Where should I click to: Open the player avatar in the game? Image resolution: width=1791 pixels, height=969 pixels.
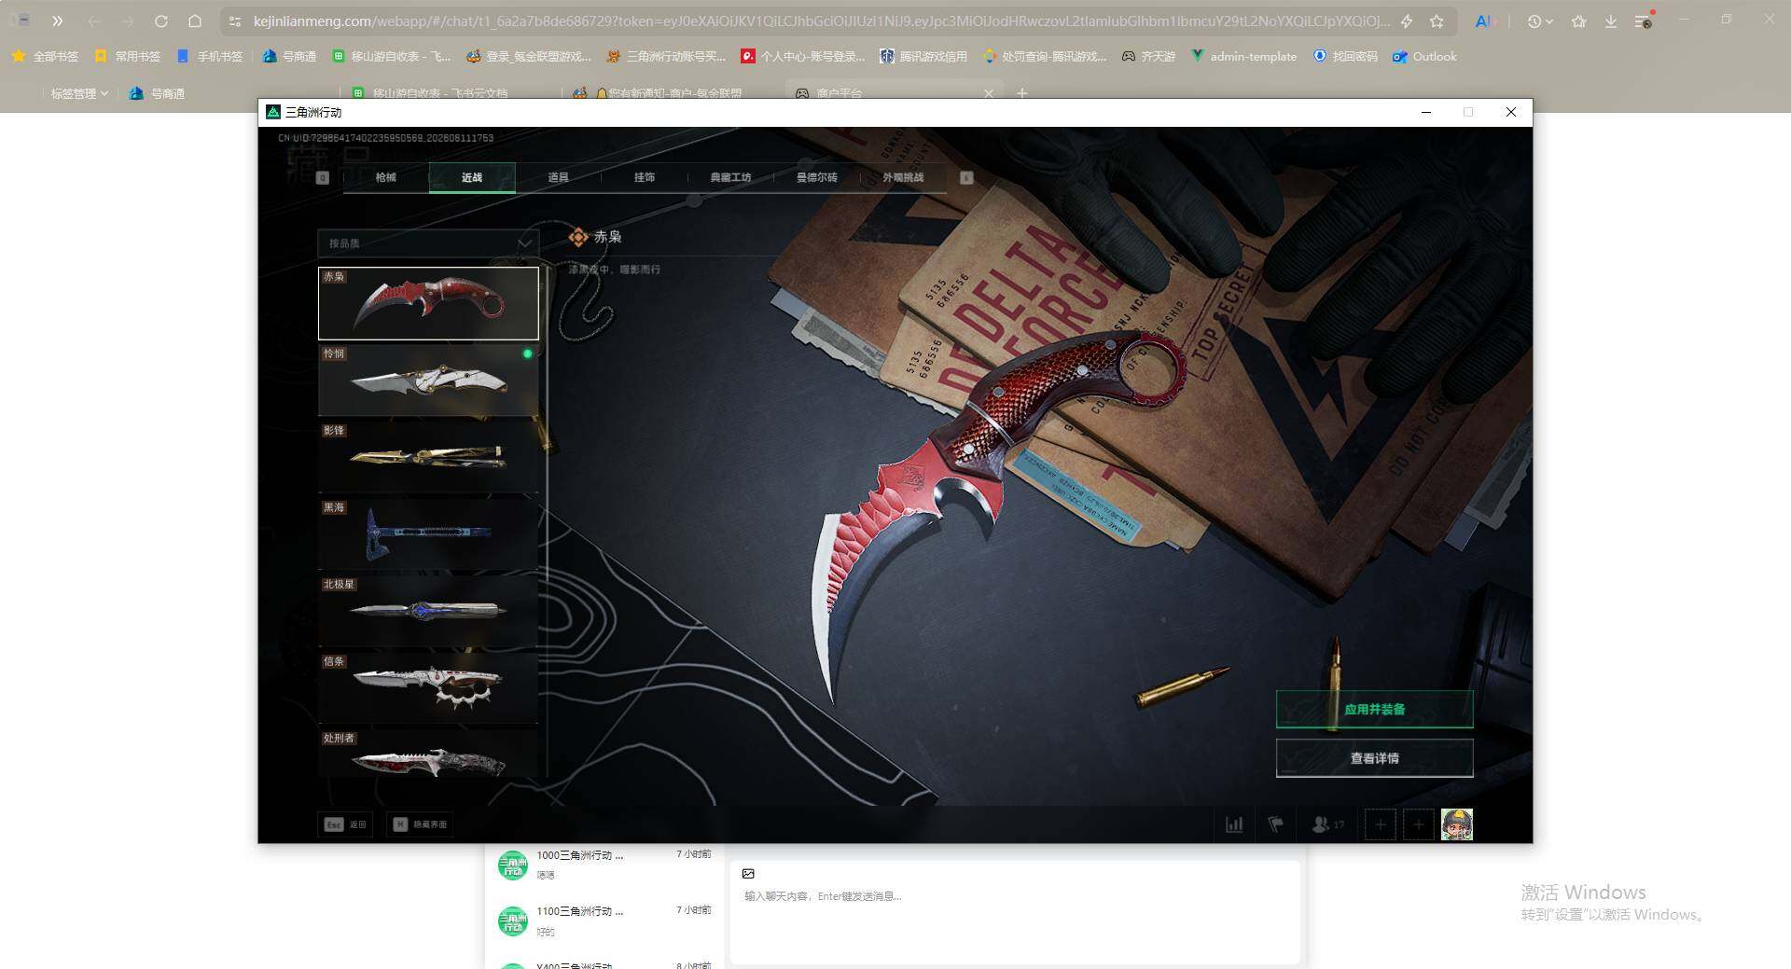(1457, 824)
